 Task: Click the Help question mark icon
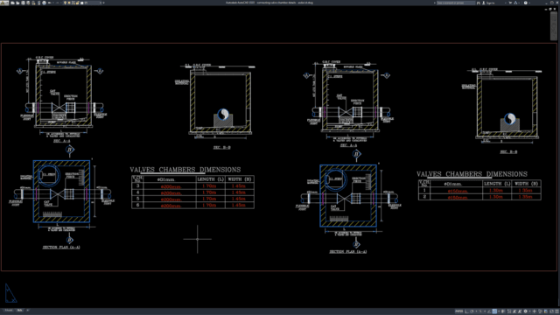coord(525,3)
